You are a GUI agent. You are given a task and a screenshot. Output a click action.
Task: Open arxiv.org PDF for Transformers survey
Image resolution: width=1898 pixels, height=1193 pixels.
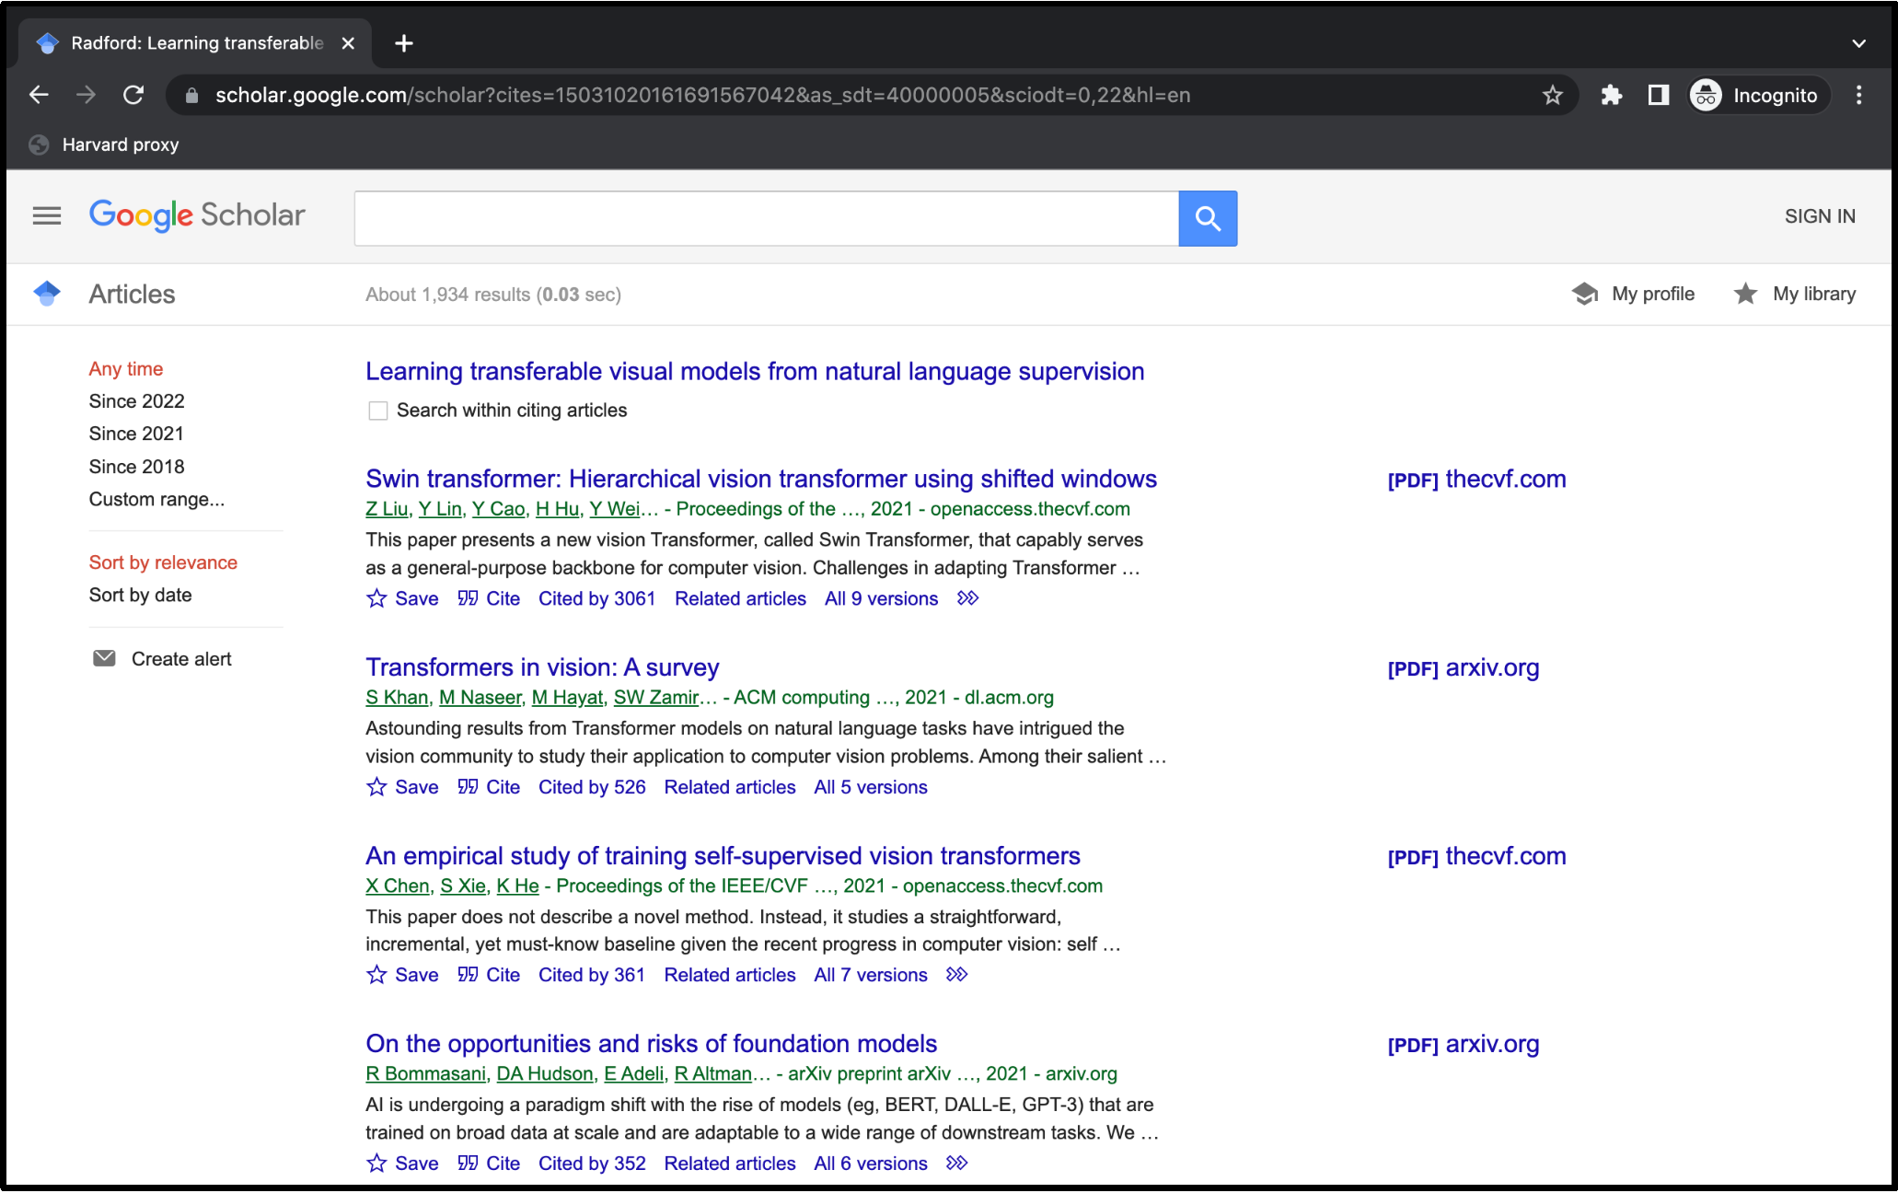click(1463, 668)
